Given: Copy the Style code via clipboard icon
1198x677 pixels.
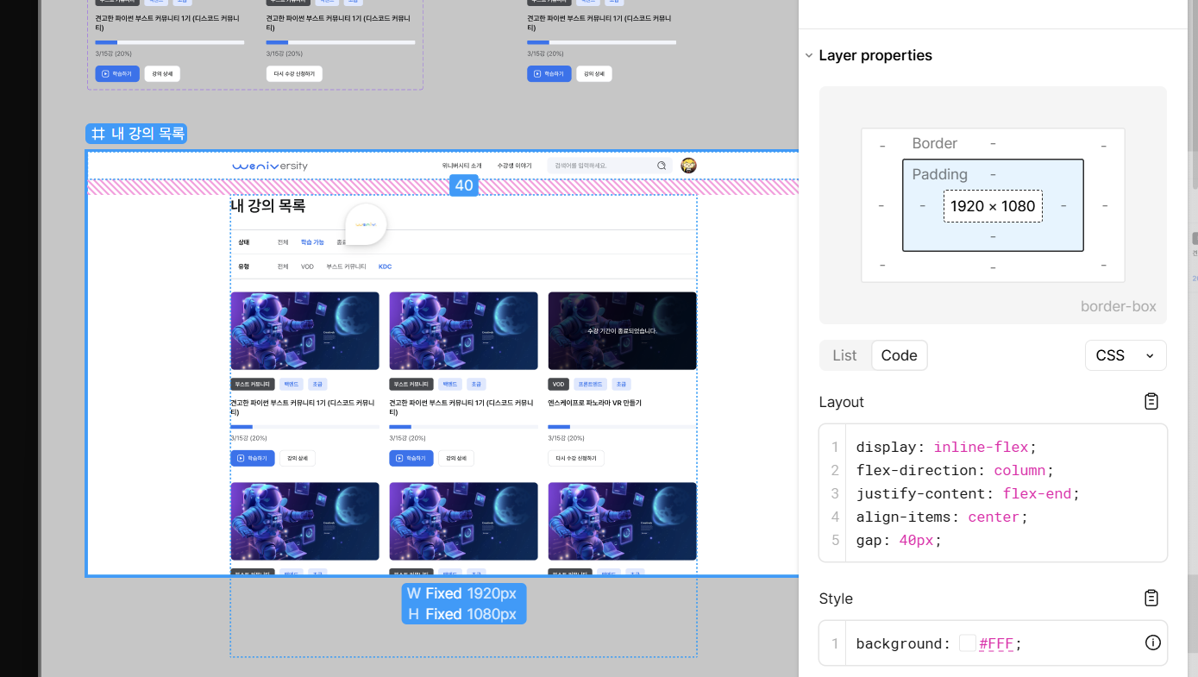Looking at the screenshot, I should coord(1151,599).
